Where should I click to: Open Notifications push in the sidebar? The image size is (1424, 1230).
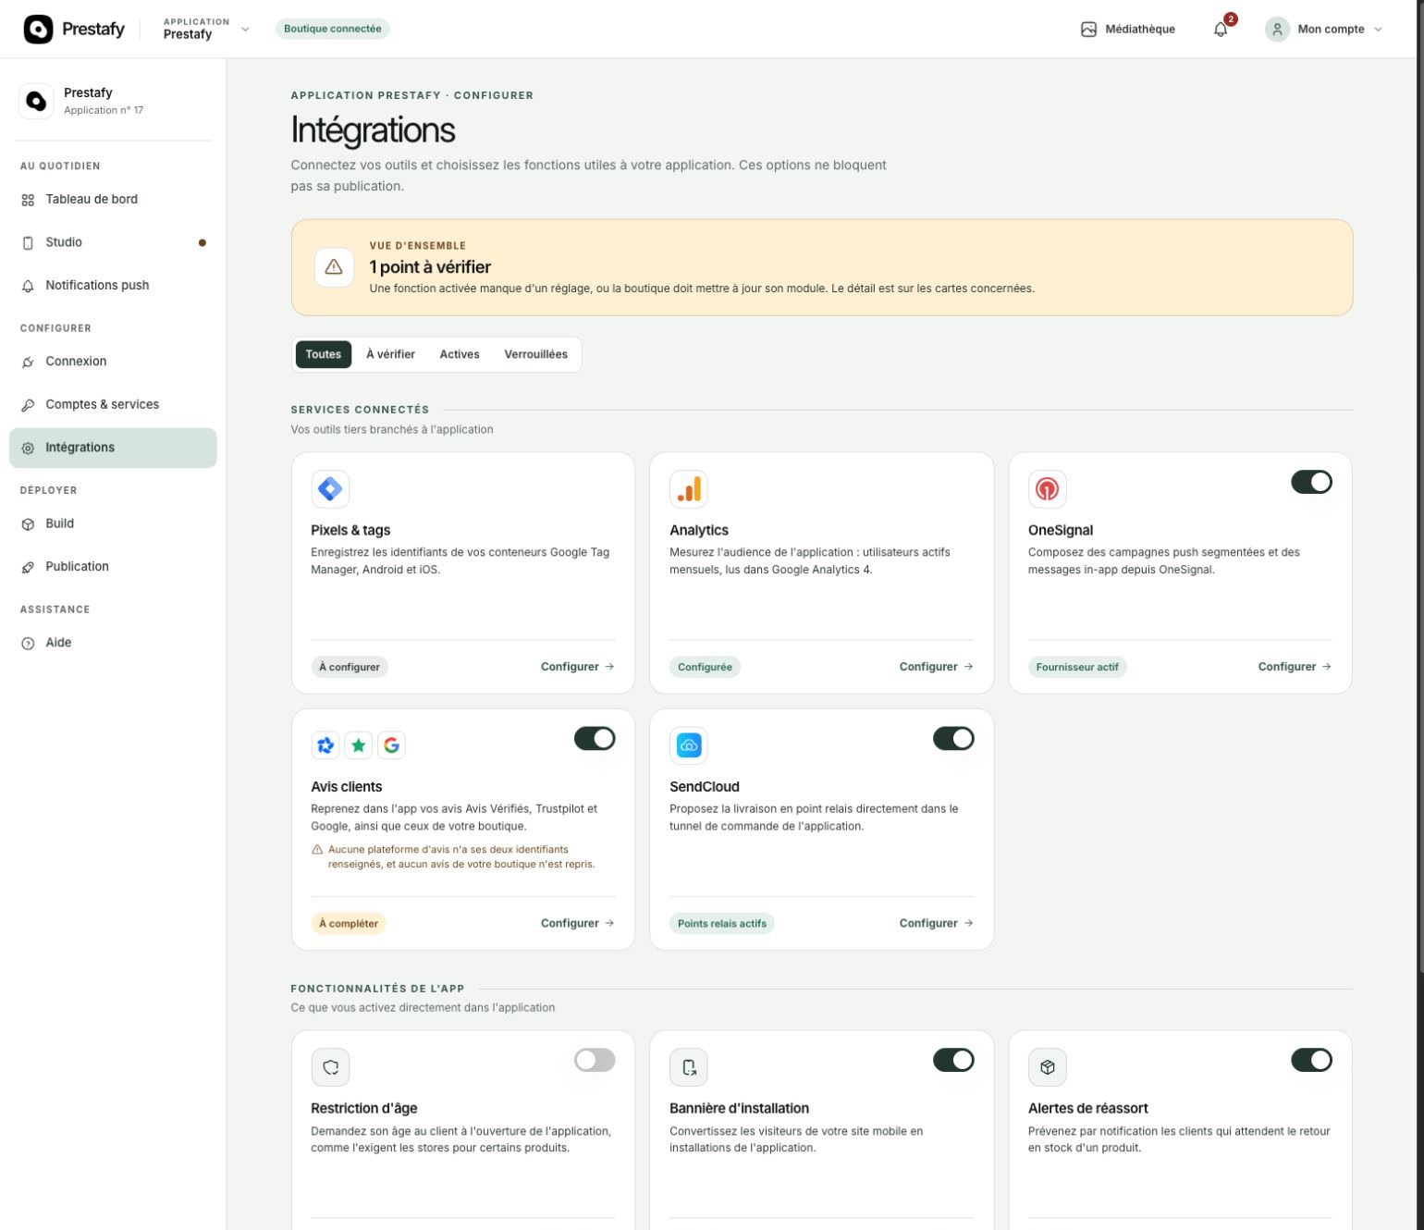click(x=113, y=286)
